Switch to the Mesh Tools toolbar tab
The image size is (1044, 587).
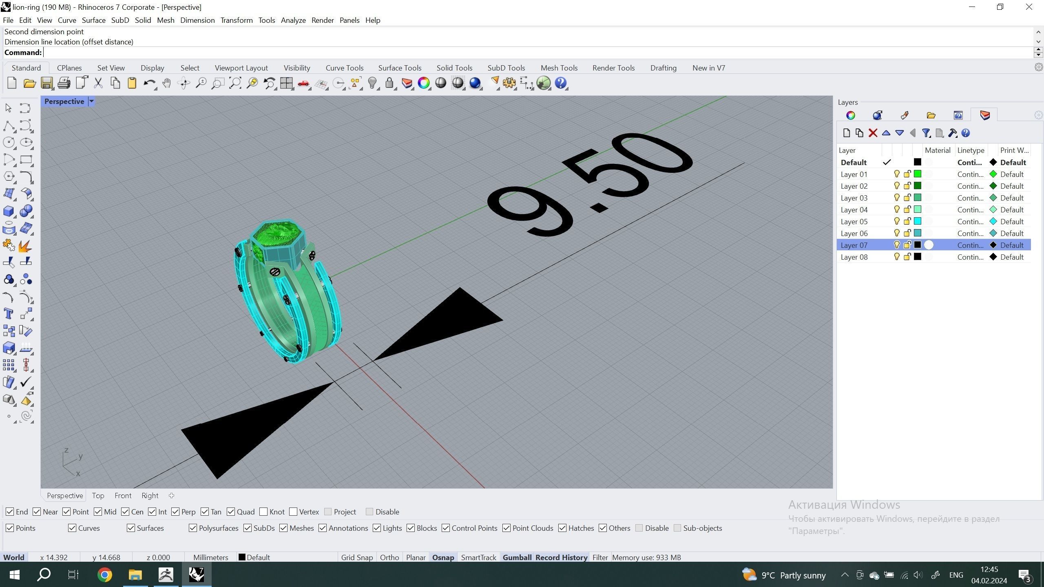coord(559,68)
